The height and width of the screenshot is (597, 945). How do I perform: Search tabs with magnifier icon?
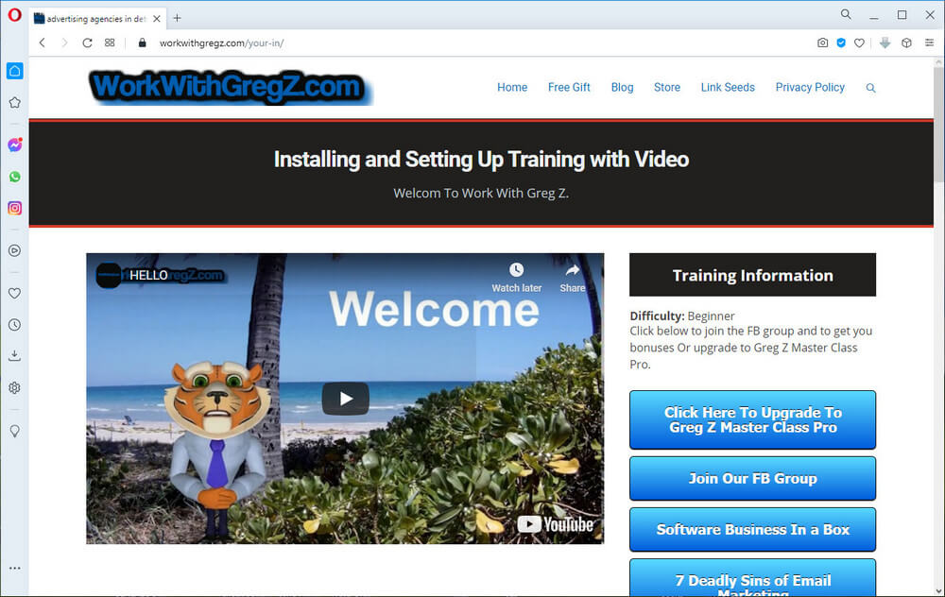pos(846,14)
